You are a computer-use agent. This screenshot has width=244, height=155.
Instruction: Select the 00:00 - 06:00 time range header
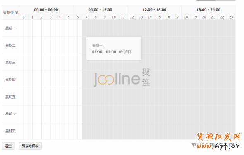coord(46,9)
